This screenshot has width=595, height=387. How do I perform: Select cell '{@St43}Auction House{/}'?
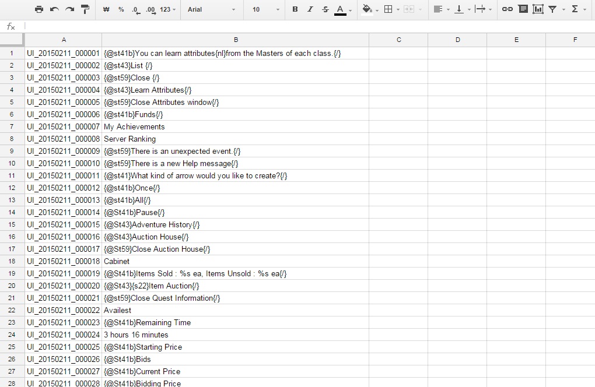pos(236,237)
